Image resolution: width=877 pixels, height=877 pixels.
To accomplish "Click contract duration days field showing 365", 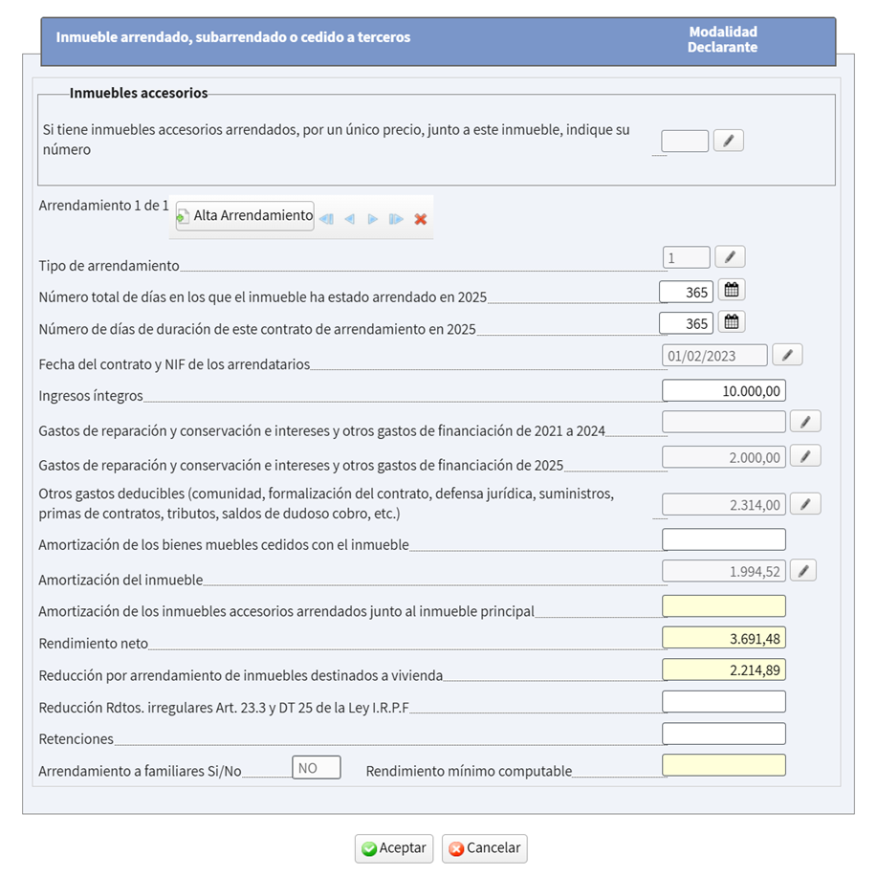I will [x=687, y=323].
